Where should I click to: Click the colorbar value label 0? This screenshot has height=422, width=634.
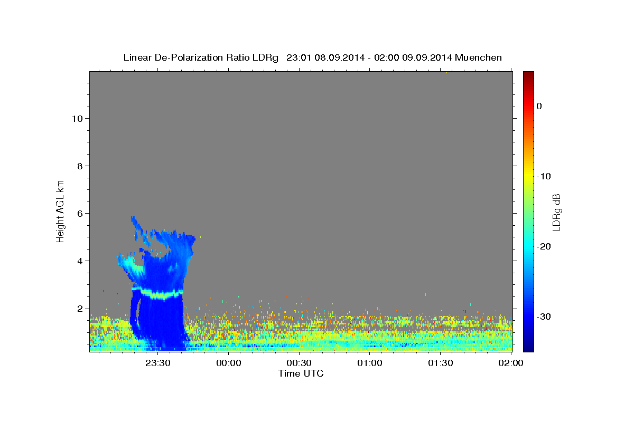539,106
